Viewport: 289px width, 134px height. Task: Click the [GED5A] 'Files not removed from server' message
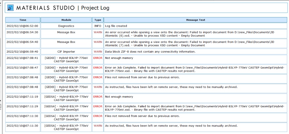coord(195,118)
